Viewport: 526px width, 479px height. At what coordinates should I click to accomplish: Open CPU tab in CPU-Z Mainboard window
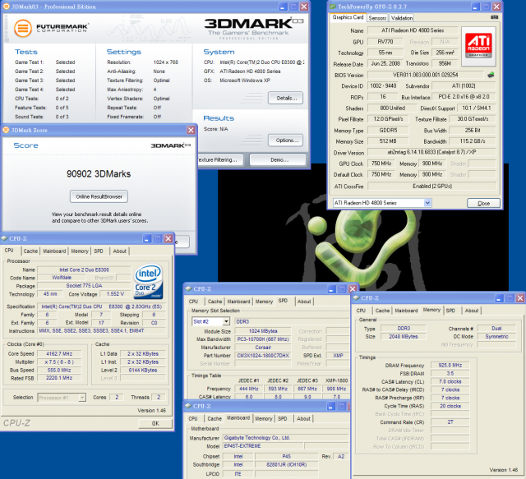193,418
